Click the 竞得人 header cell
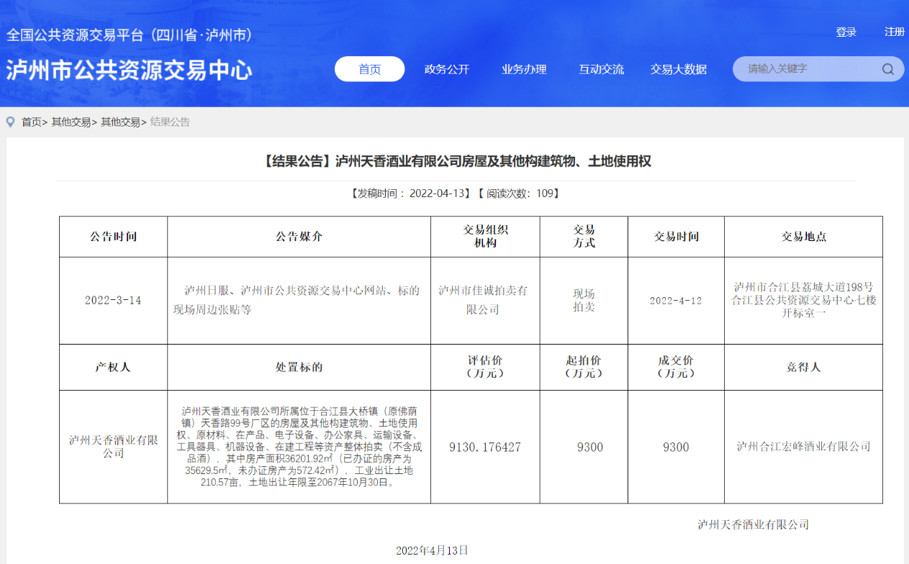The width and height of the screenshot is (909, 564). (804, 367)
